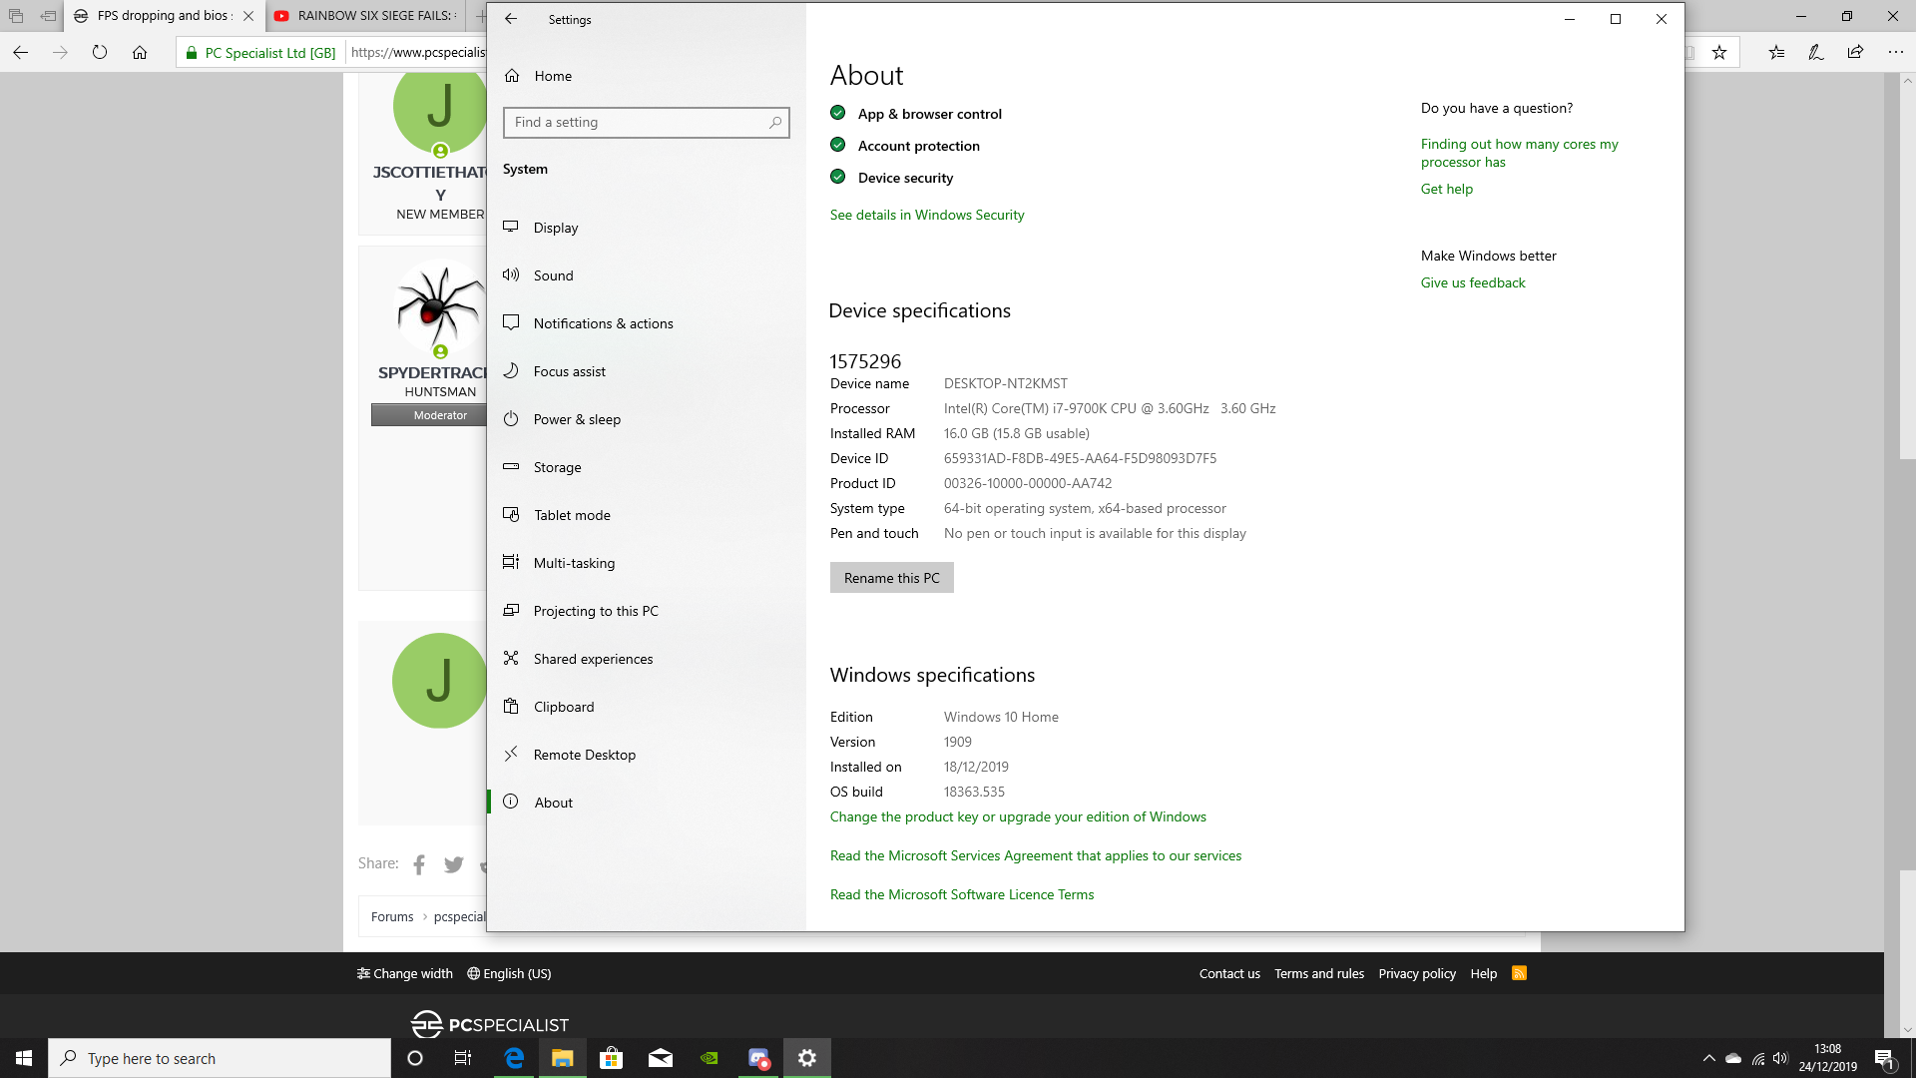
Task: Go back using the Settings back arrow
Action: [511, 19]
